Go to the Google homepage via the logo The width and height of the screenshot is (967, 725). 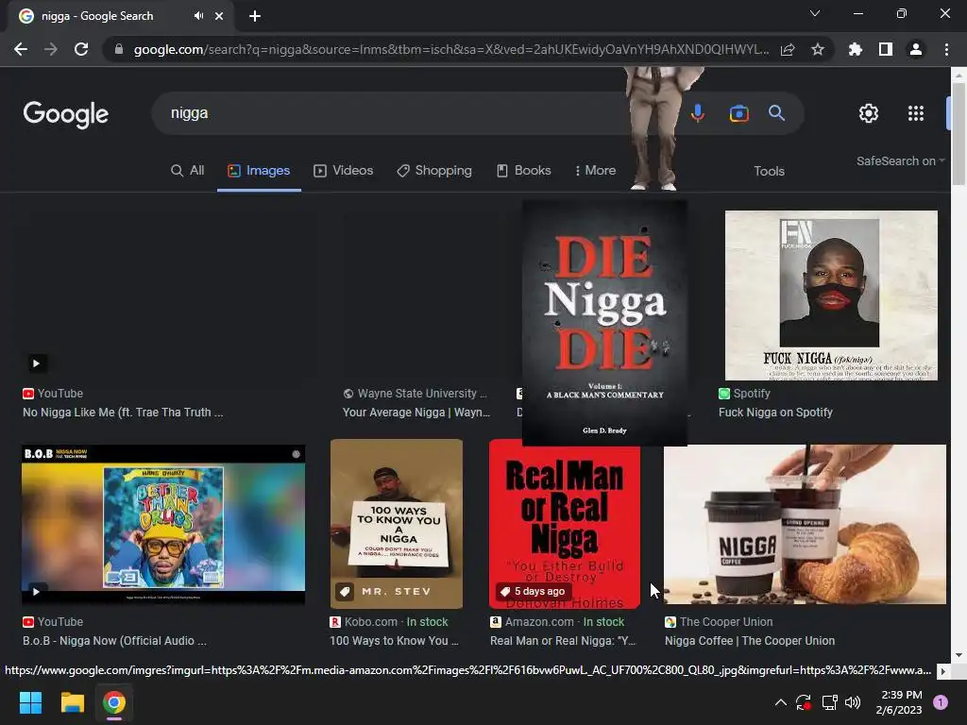coord(66,114)
